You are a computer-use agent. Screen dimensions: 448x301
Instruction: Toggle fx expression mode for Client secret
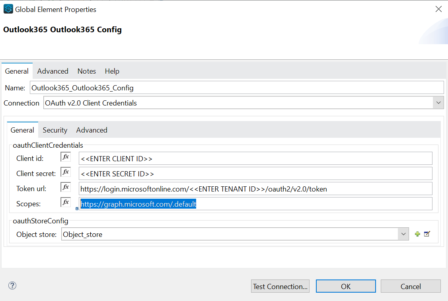[x=66, y=172]
